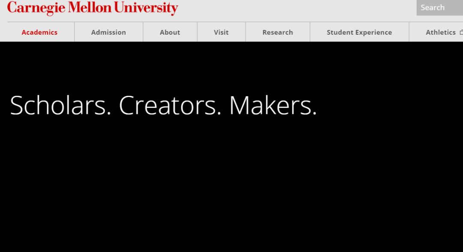Click the 'Scholars. Creators. Makers.' headline
Image resolution: width=463 pixels, height=252 pixels.
click(163, 105)
